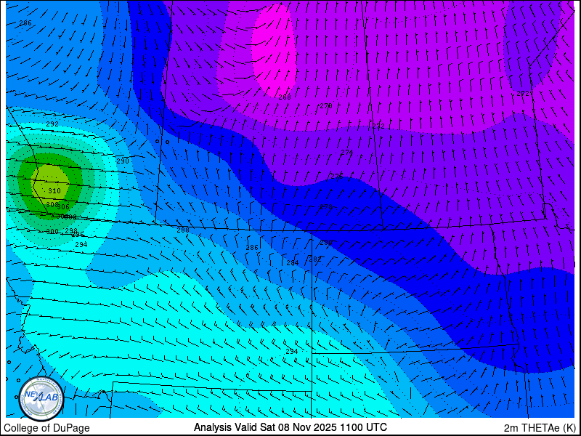Click the 310 contour label

coord(54,191)
